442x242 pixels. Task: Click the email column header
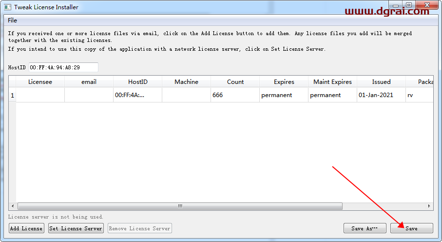(x=89, y=82)
